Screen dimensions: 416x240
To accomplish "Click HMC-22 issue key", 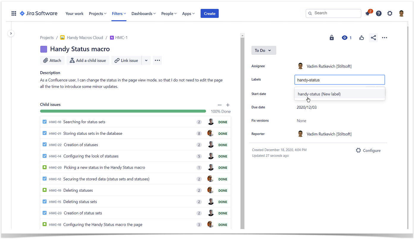I will click(x=55, y=145).
